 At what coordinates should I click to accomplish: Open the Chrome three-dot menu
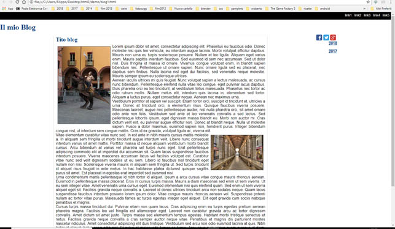(391, 2)
